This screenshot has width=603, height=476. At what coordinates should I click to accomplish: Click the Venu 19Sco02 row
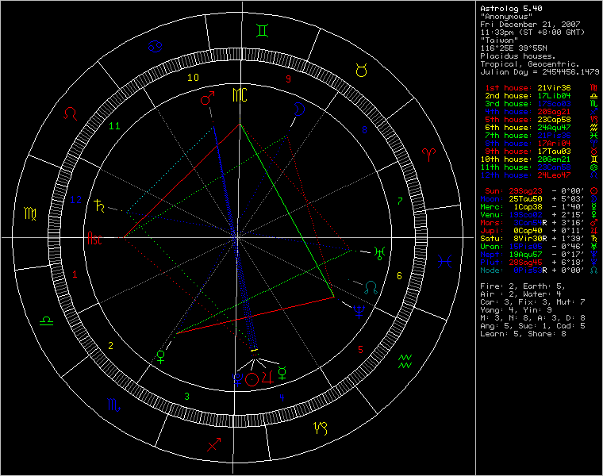point(540,215)
